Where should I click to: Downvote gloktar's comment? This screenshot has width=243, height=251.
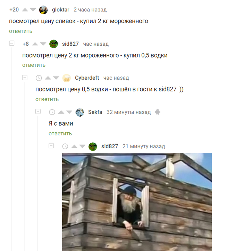pos(33,10)
